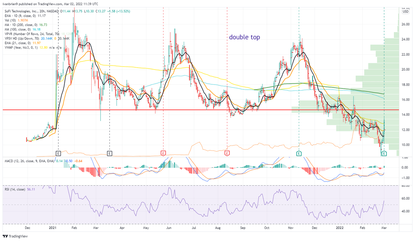Click the 2021 label on the time axis
Viewport: 415px width, 241px height.
pos(52,228)
